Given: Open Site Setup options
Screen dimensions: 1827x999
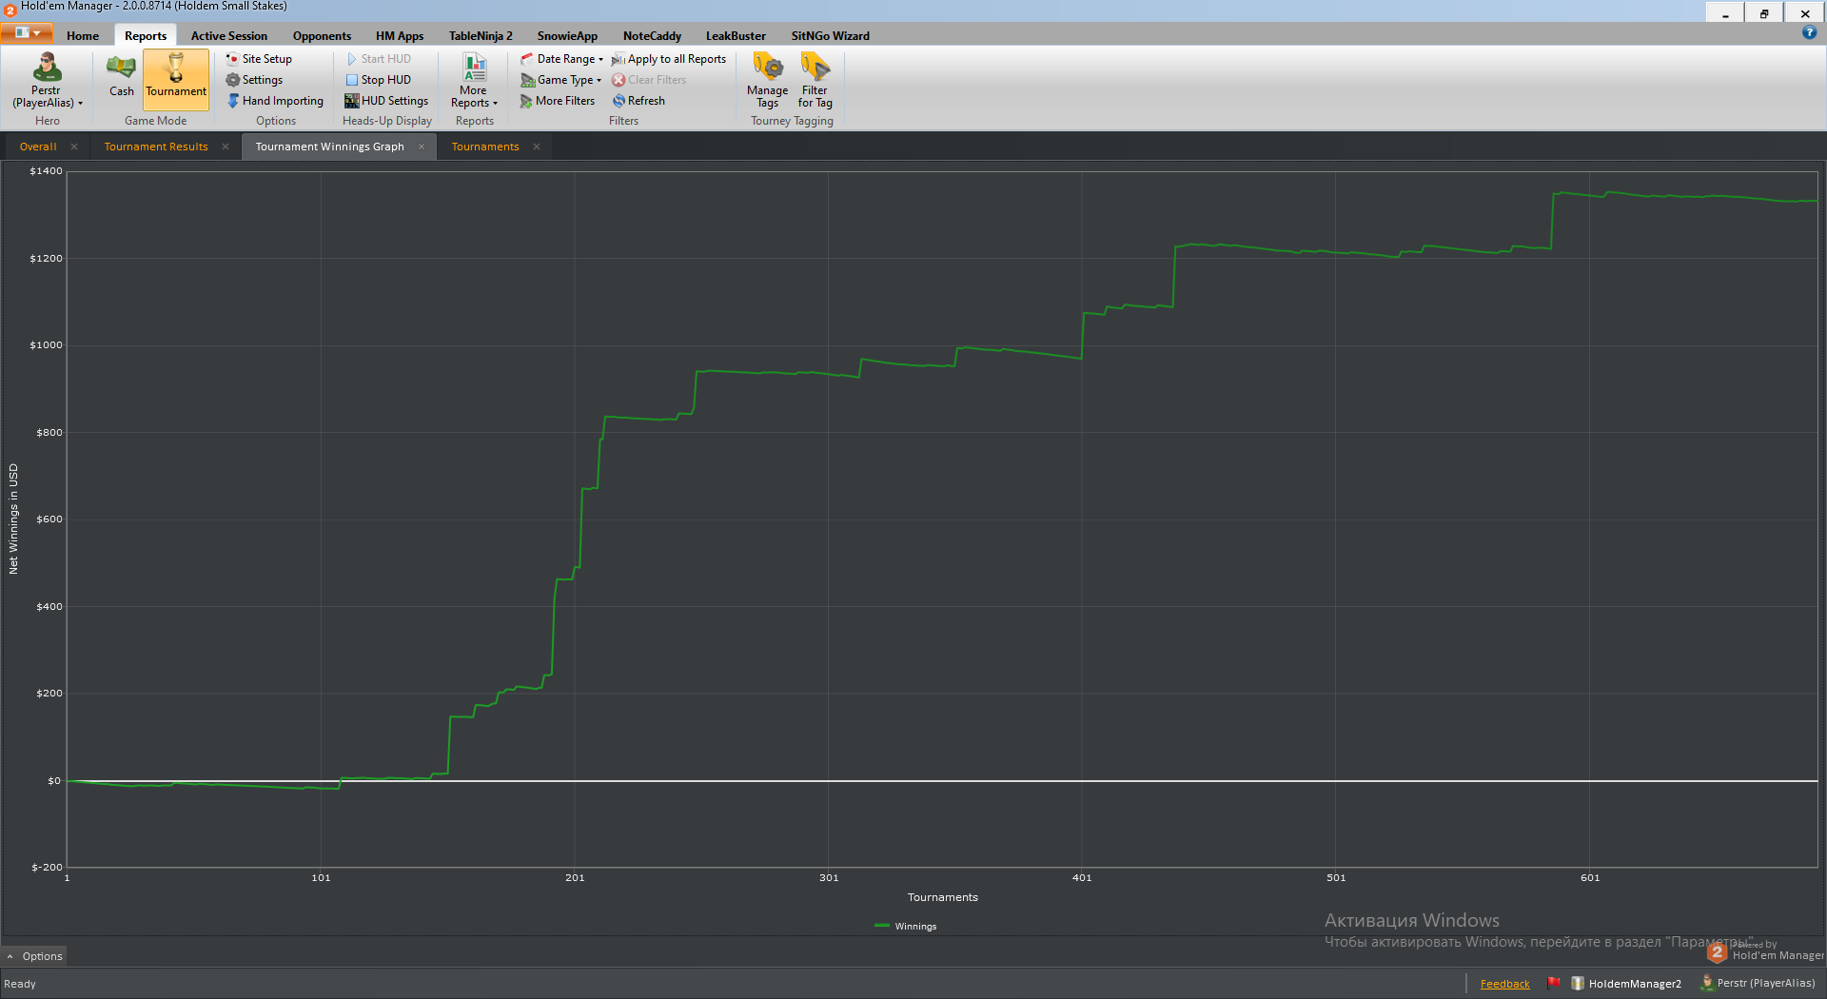Looking at the screenshot, I should pos(259,59).
